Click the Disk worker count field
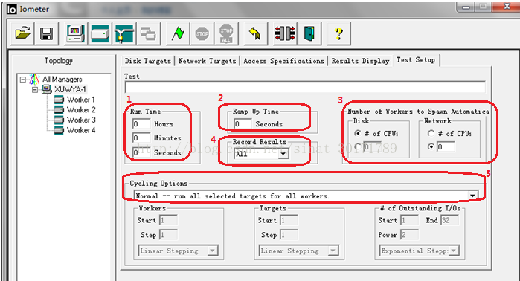The height and width of the screenshot is (281, 520). point(372,146)
